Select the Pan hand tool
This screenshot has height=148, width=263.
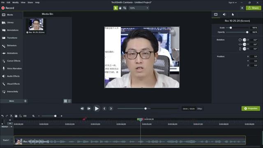pyautogui.click(x=120, y=8)
